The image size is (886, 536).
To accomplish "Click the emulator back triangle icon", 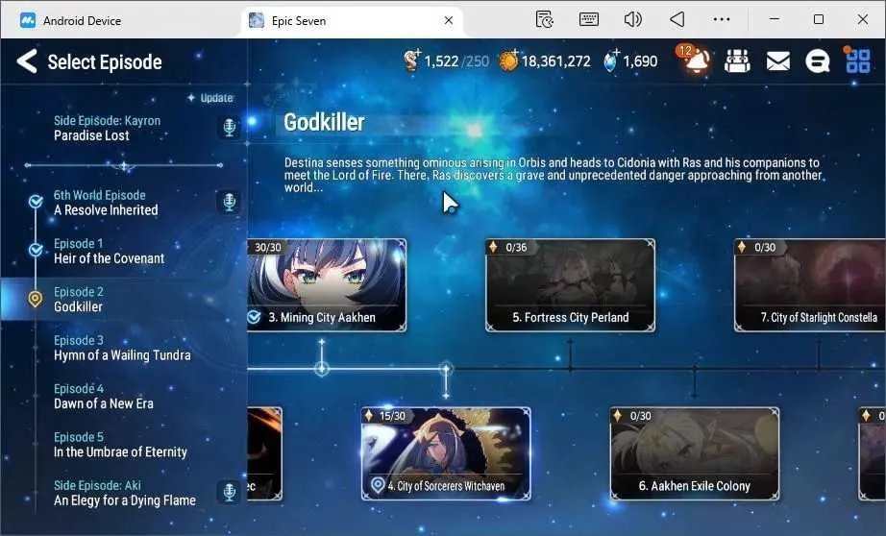I will click(x=677, y=20).
